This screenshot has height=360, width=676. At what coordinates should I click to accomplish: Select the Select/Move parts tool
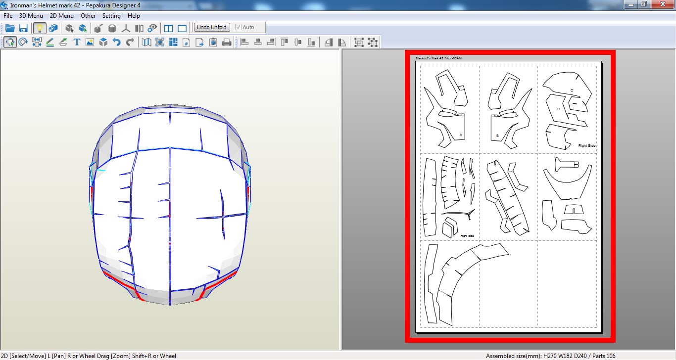10,42
